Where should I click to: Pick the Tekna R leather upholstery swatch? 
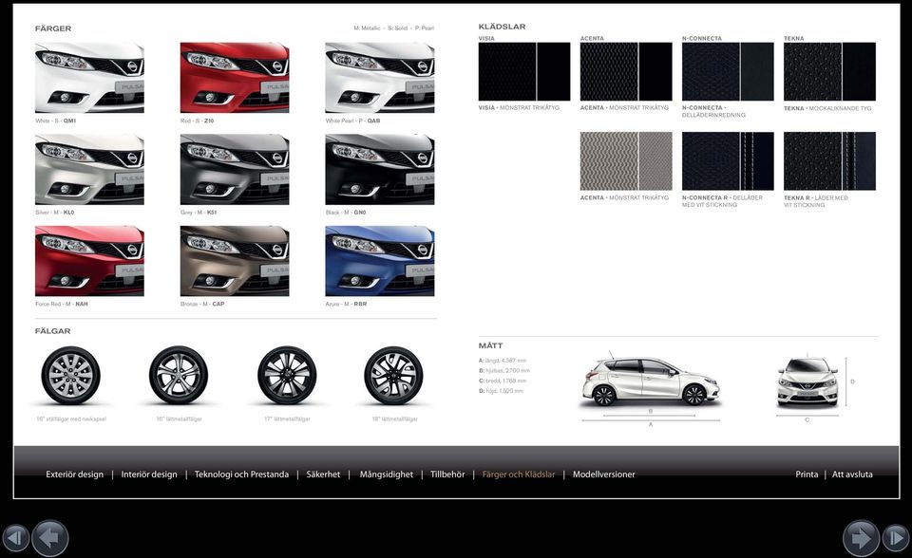(x=829, y=161)
